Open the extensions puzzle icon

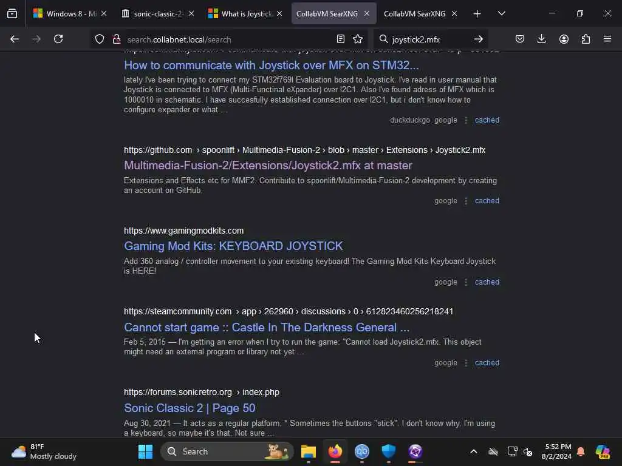click(586, 39)
